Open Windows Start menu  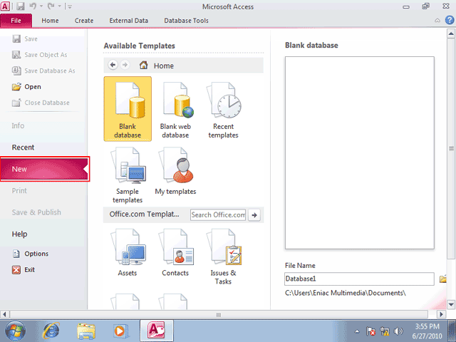coord(15,331)
